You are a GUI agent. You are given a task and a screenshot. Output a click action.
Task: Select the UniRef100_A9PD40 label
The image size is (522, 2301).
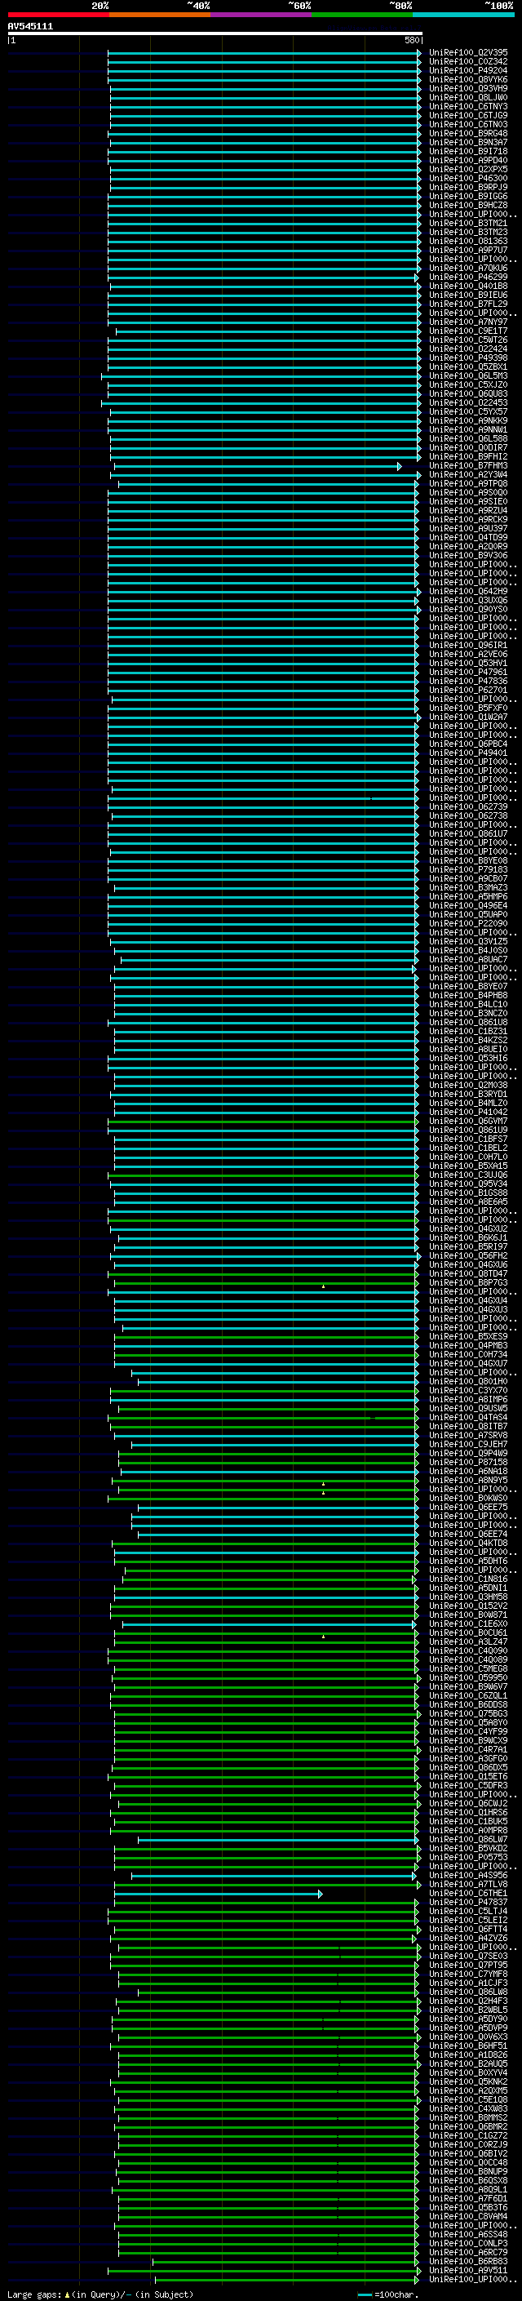click(x=468, y=160)
